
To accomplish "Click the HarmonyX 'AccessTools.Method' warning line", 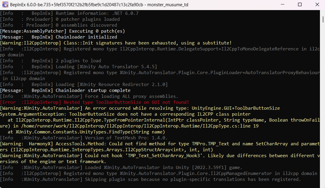I will [x=160, y=144].
